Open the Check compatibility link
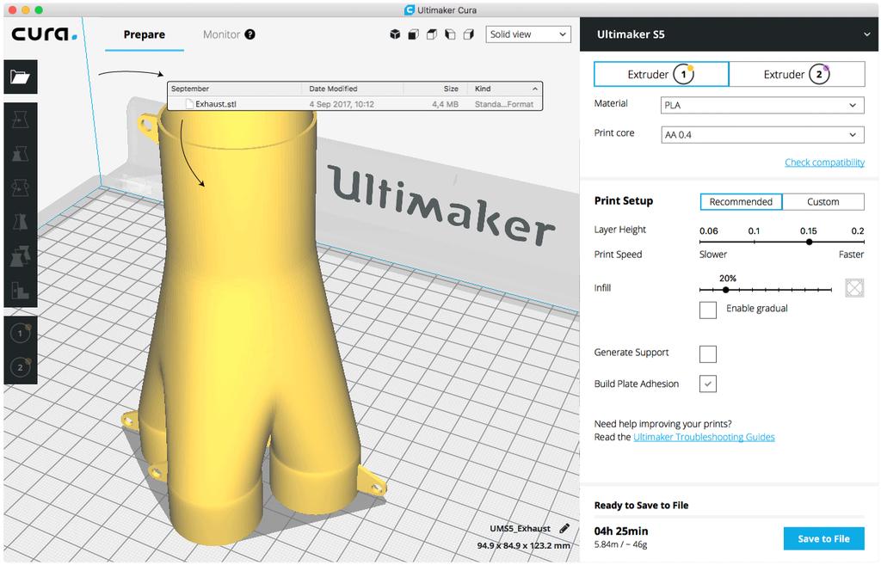Screen dimensions: 881x565 pos(824,163)
